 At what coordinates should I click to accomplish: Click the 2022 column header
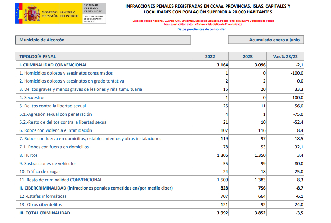210,57
